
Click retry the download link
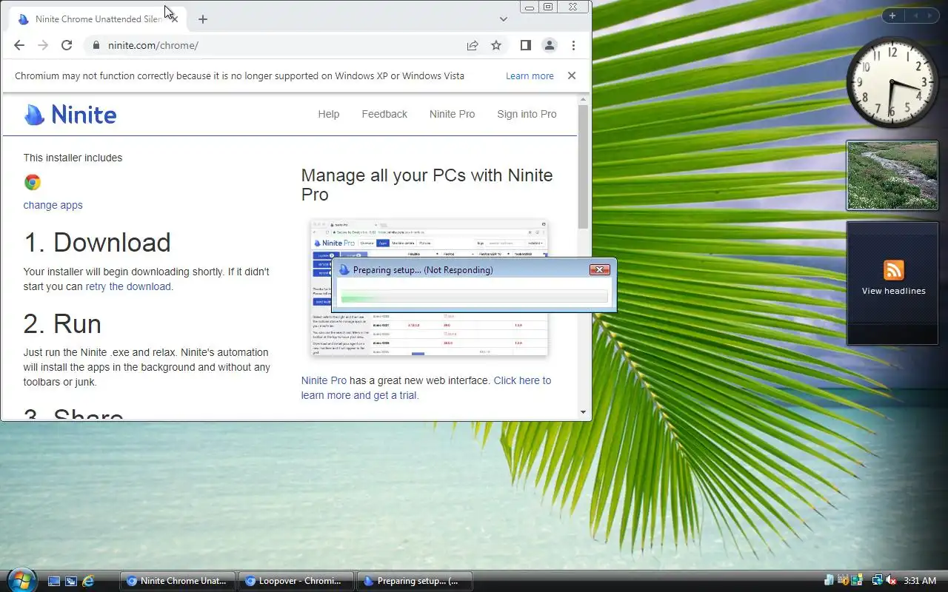(x=128, y=286)
